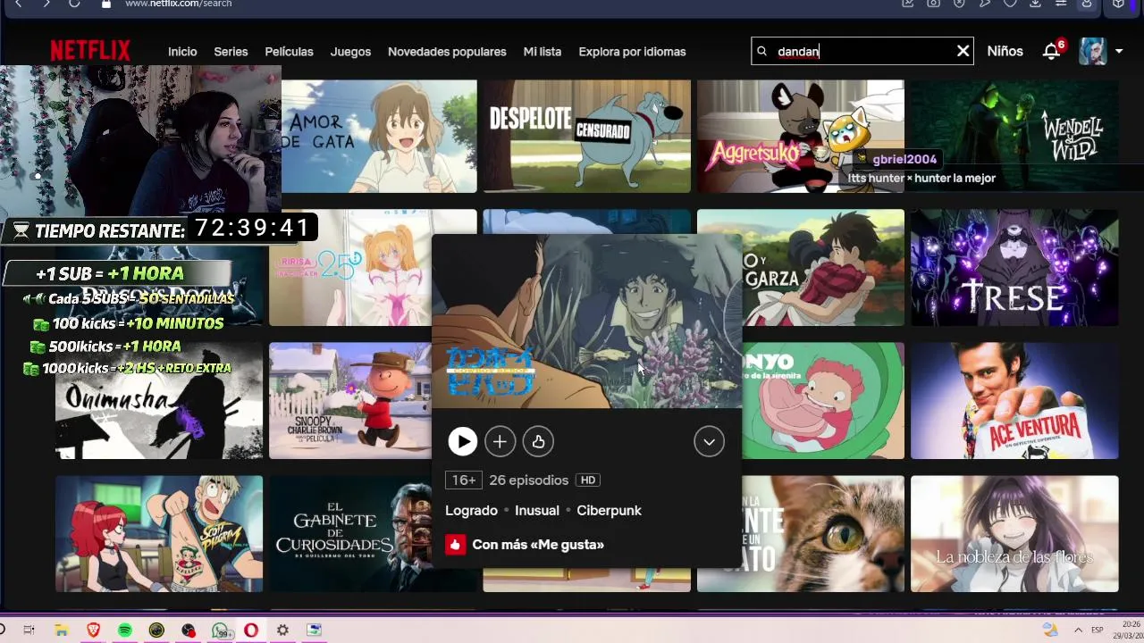Click the Netflix logo
Viewport: 1144px width, 643px height.
[x=89, y=51]
